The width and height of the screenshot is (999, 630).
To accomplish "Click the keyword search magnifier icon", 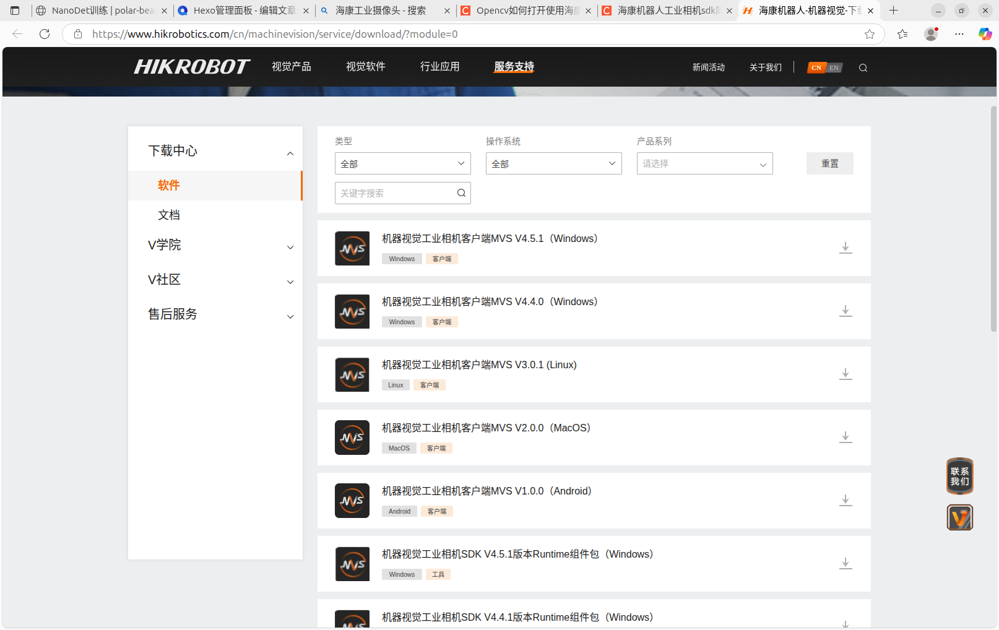I will [x=461, y=193].
